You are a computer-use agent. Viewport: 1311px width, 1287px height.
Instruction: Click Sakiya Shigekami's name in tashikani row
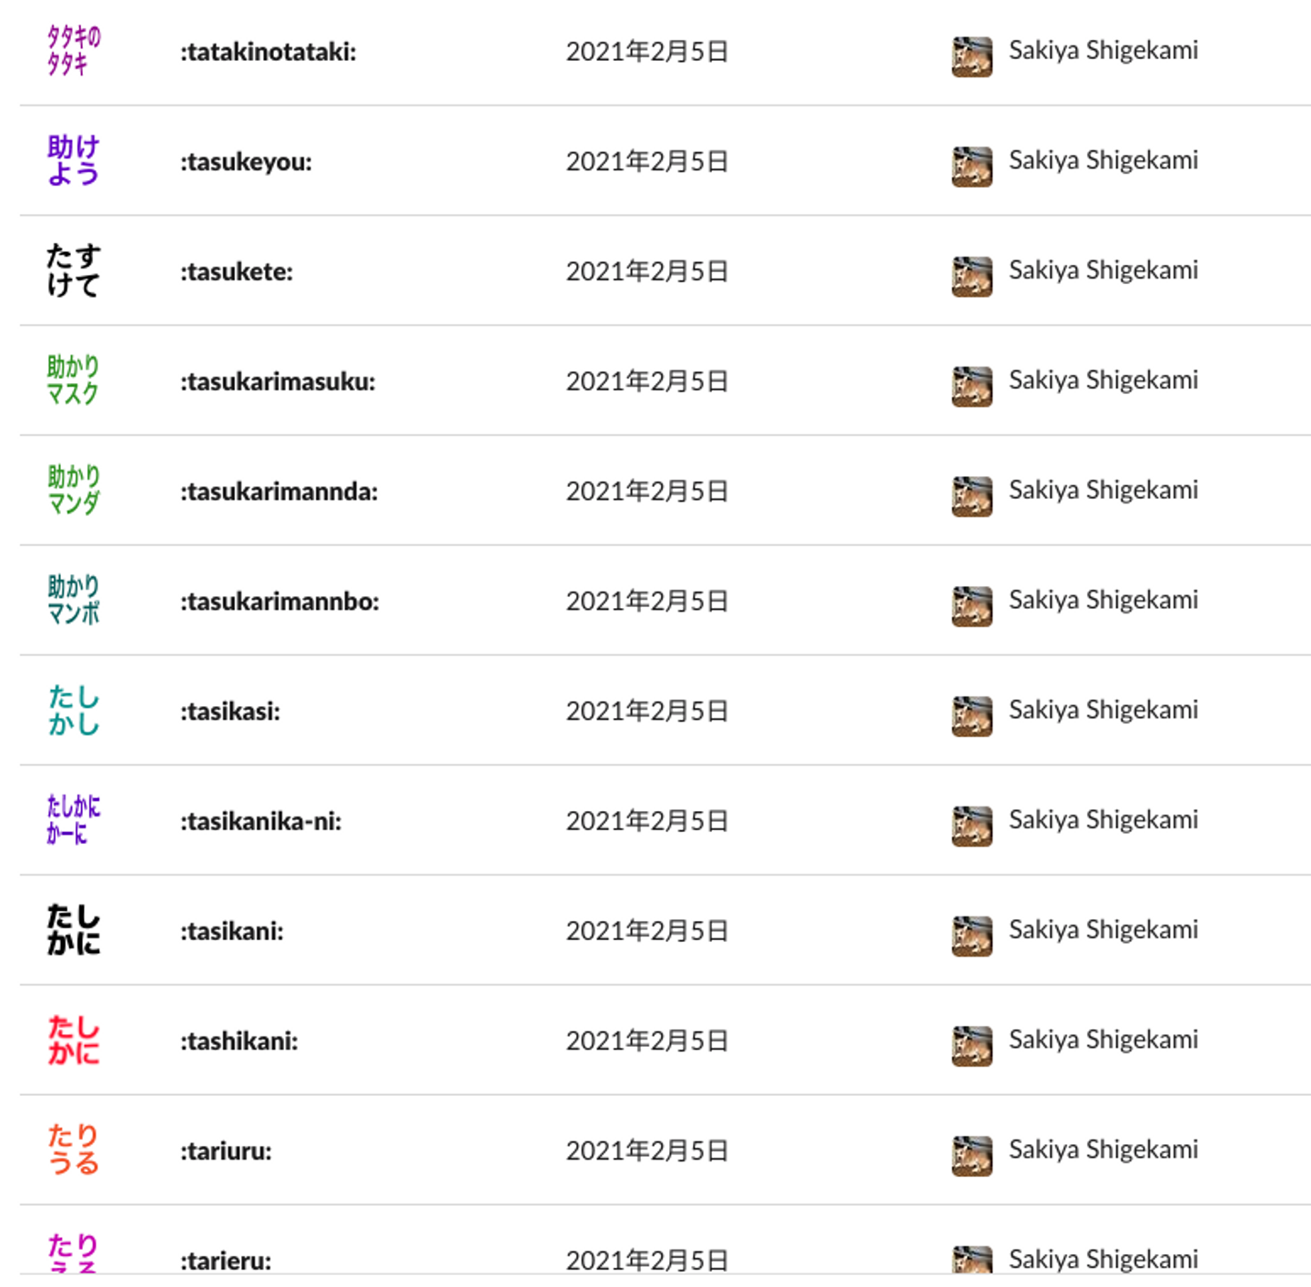(x=1103, y=1039)
